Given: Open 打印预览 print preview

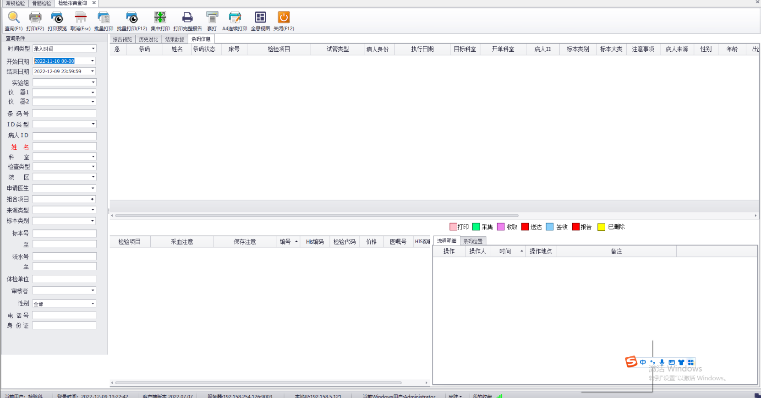Looking at the screenshot, I should point(57,18).
